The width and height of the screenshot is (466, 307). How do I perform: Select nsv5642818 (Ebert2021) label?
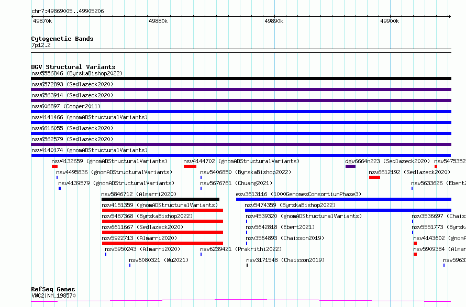pos(280,227)
